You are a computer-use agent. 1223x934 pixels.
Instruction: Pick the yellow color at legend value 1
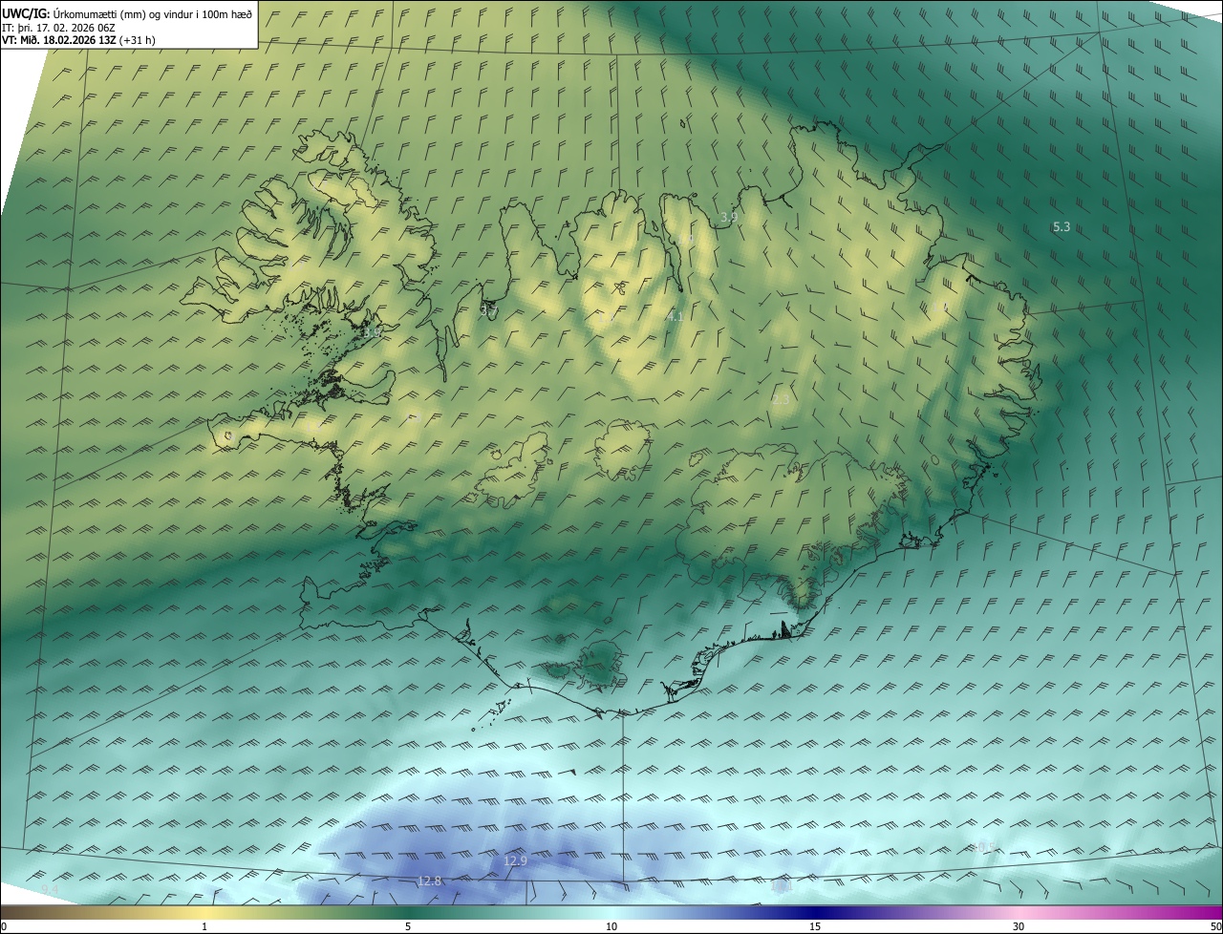click(x=204, y=912)
